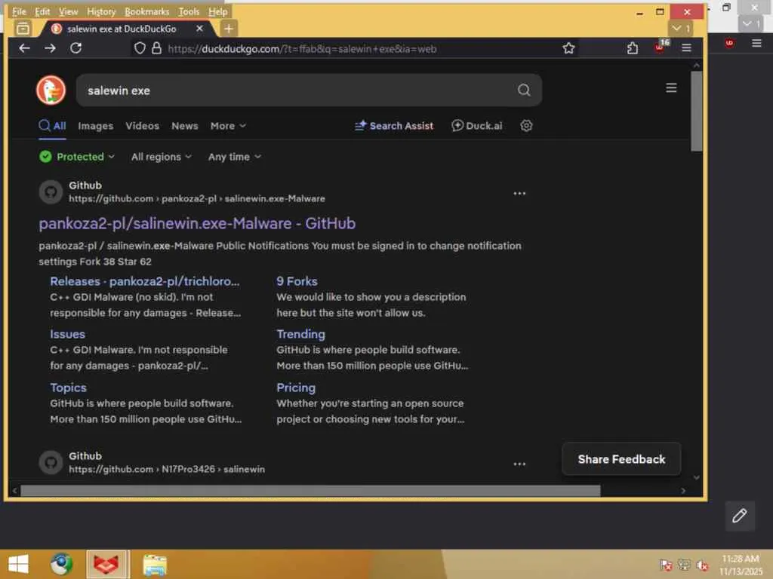Open the Firefox application hamburger menu
The width and height of the screenshot is (773, 579).
pos(686,47)
